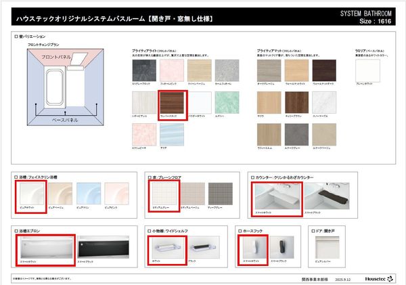Image resolution: width=406 pixels, height=285 pixels.
Task: Tick the 壁バリエーション section checkbox
Action: click(x=17, y=37)
